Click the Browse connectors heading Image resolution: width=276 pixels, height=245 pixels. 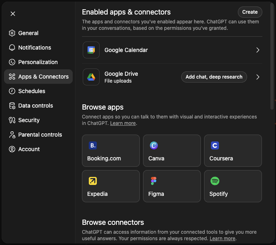[113, 222]
